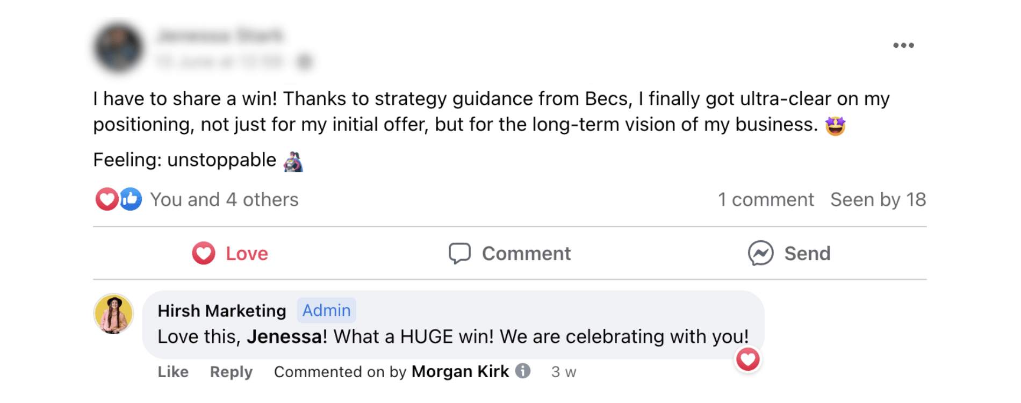Open the tagged name Jenessa in comment
This screenshot has width=1021, height=403.
(x=284, y=337)
